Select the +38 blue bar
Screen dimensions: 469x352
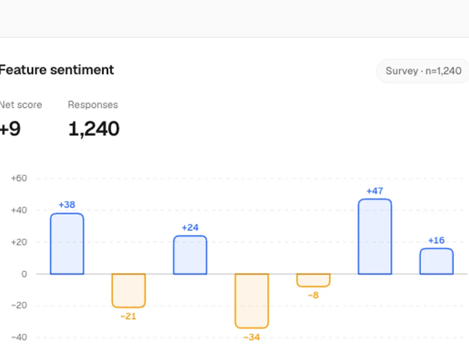point(67,244)
